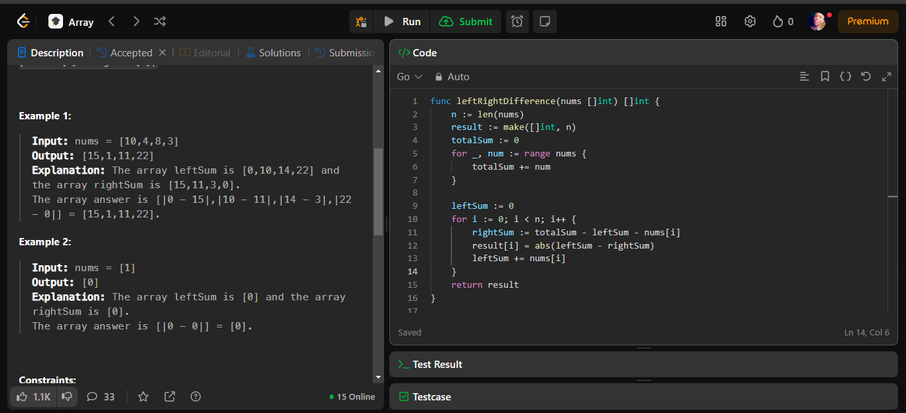
Task: Expand the code editor to fullscreen
Action: pyautogui.click(x=886, y=77)
